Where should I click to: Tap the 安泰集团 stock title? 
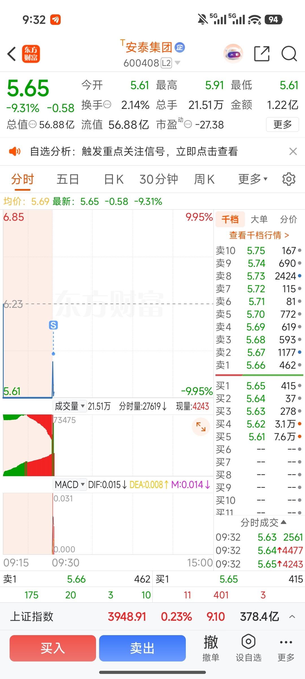[x=149, y=47]
